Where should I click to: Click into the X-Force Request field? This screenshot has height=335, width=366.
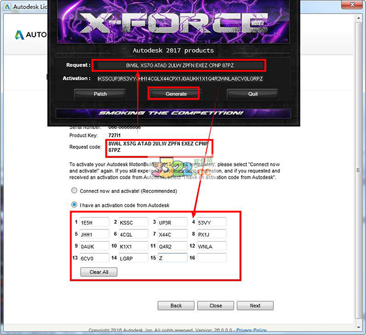(x=179, y=65)
